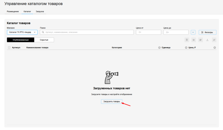223x130 pixels.
Task: Click the trash delete icon
Action: click(x=187, y=40)
